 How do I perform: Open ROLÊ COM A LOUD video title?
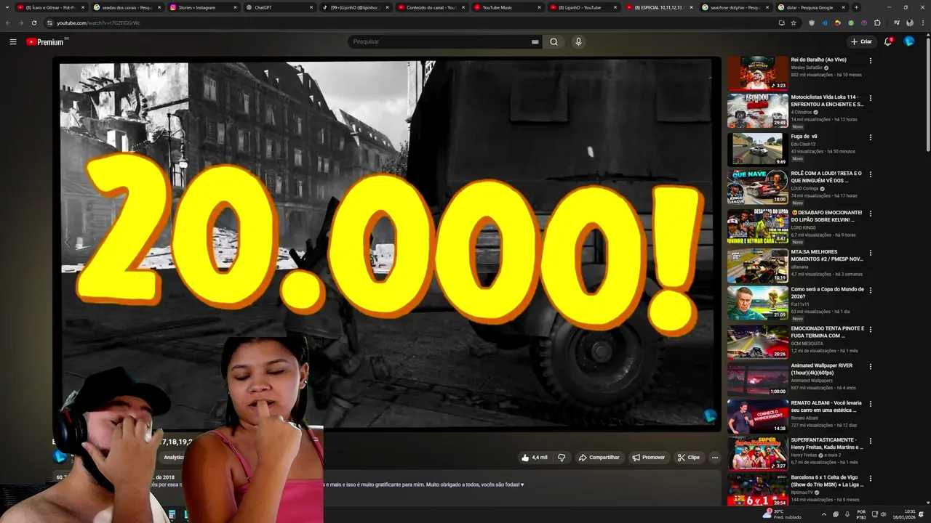[826, 177]
